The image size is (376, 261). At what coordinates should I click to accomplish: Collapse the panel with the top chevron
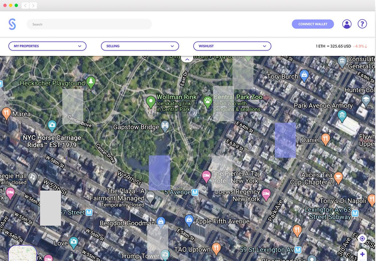(187, 59)
